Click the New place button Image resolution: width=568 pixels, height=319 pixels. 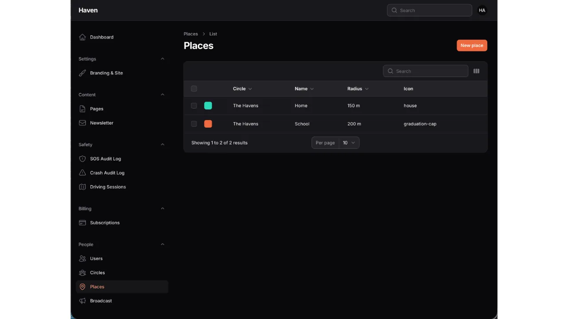472,46
